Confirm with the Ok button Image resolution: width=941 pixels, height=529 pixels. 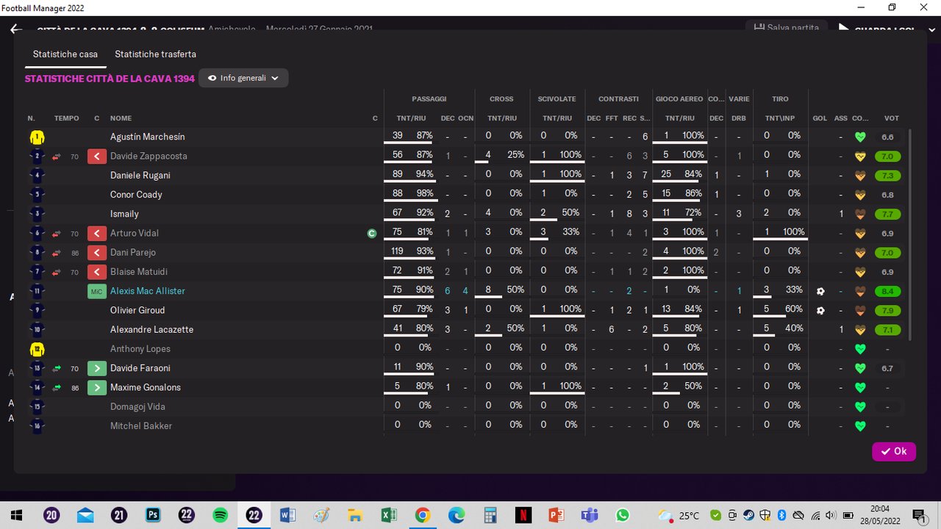(894, 452)
